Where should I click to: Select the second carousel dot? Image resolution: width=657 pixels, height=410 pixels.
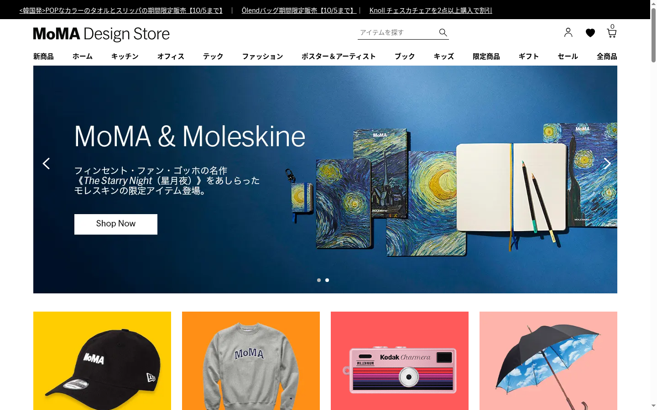coord(327,280)
